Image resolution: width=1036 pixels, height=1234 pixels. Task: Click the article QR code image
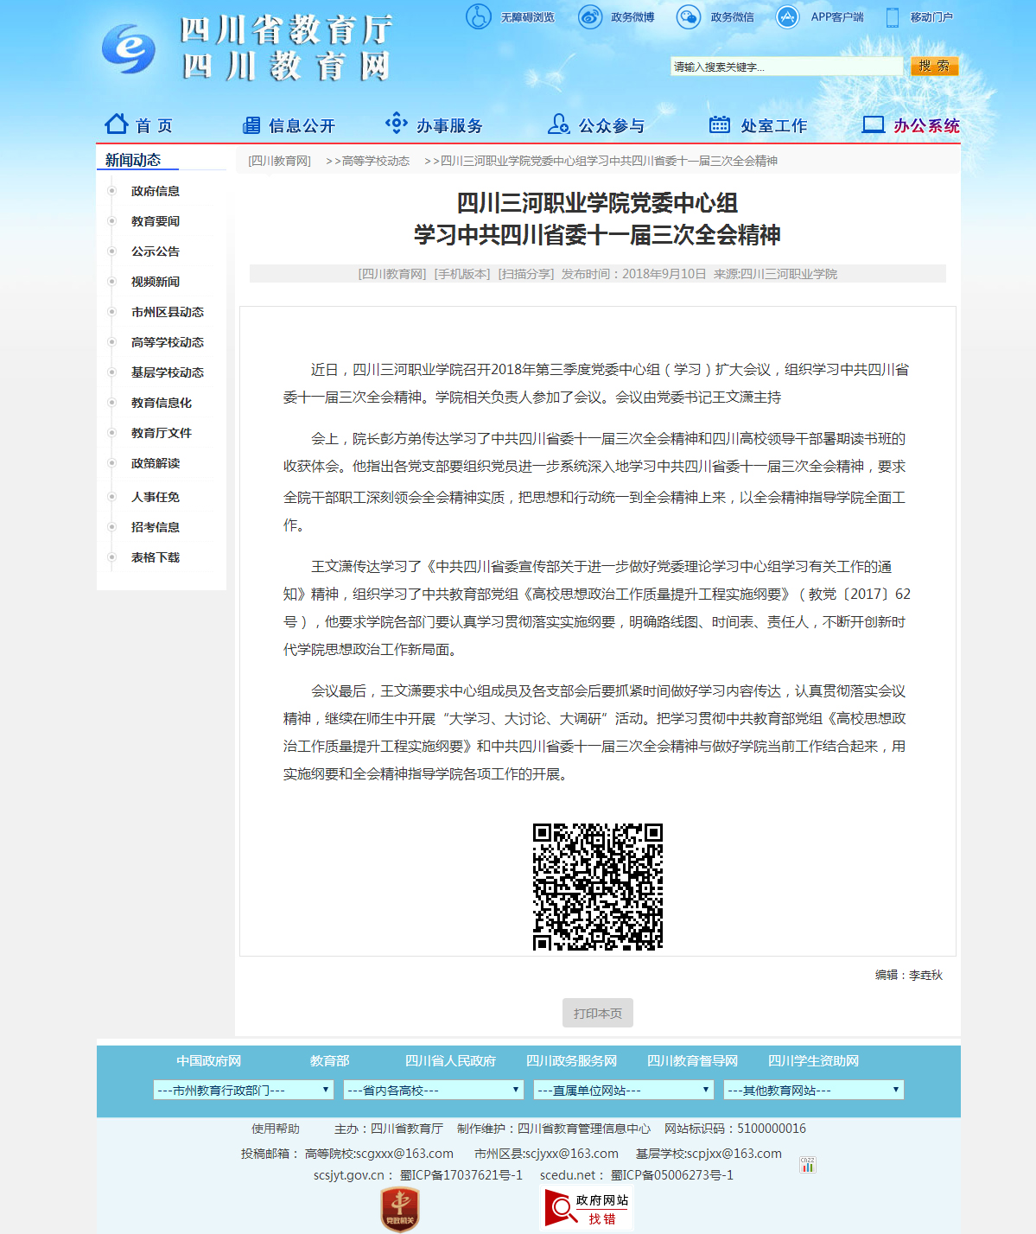click(598, 887)
